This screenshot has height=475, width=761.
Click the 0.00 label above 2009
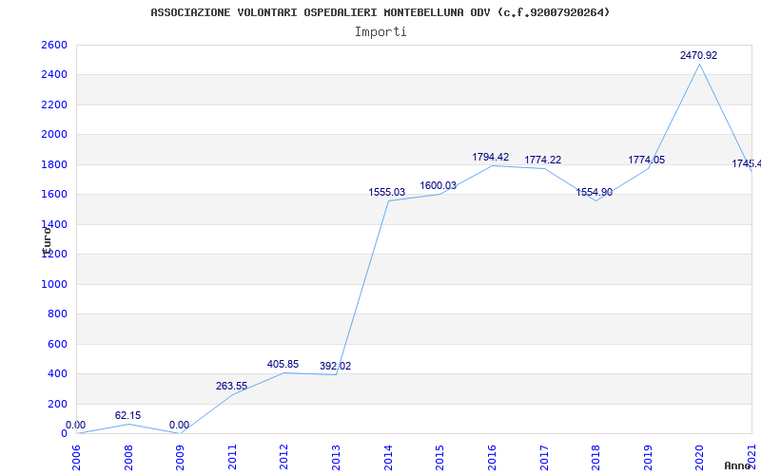tap(179, 425)
